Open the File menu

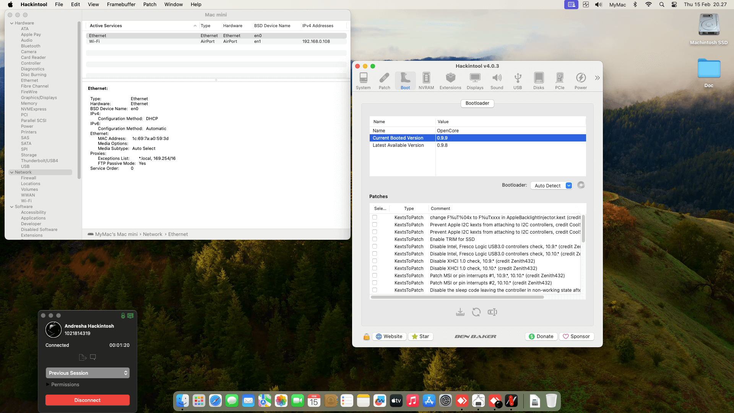point(59,5)
